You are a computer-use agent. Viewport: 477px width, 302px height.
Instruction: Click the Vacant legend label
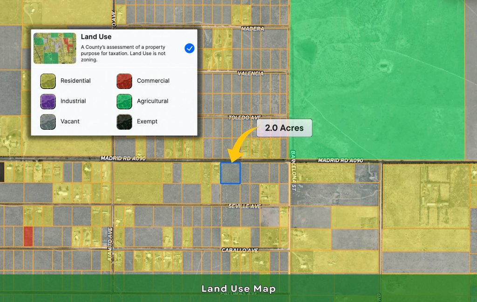70,121
